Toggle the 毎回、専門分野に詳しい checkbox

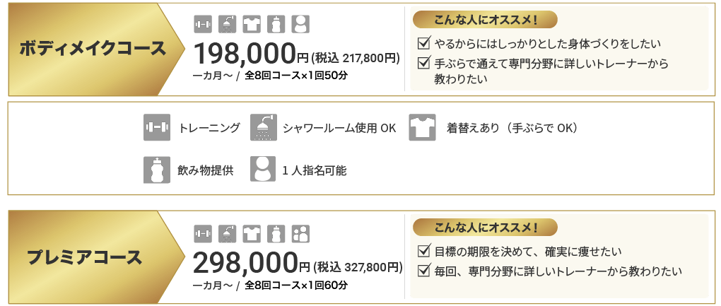click(424, 269)
